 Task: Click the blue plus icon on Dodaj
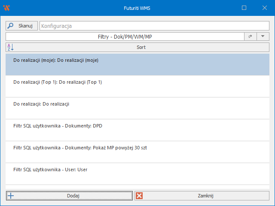[11, 196]
